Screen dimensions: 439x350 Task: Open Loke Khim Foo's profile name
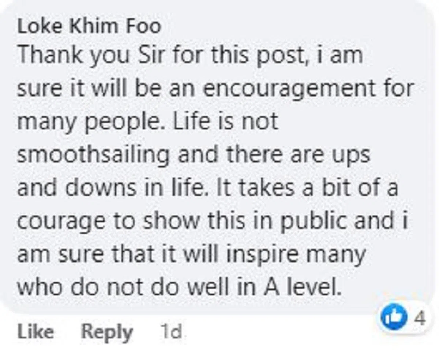89,26
